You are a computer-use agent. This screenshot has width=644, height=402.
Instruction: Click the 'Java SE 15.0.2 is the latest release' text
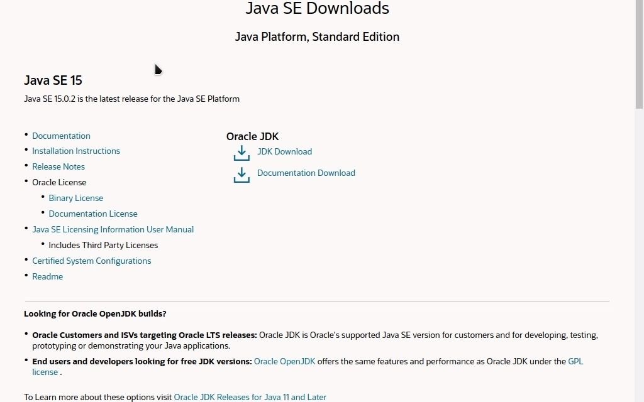(131, 99)
